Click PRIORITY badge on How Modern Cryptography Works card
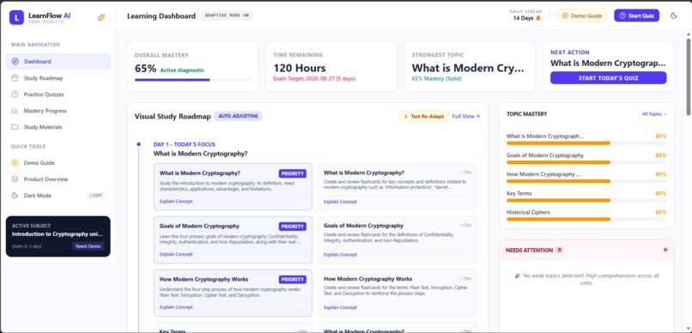 pyautogui.click(x=292, y=279)
